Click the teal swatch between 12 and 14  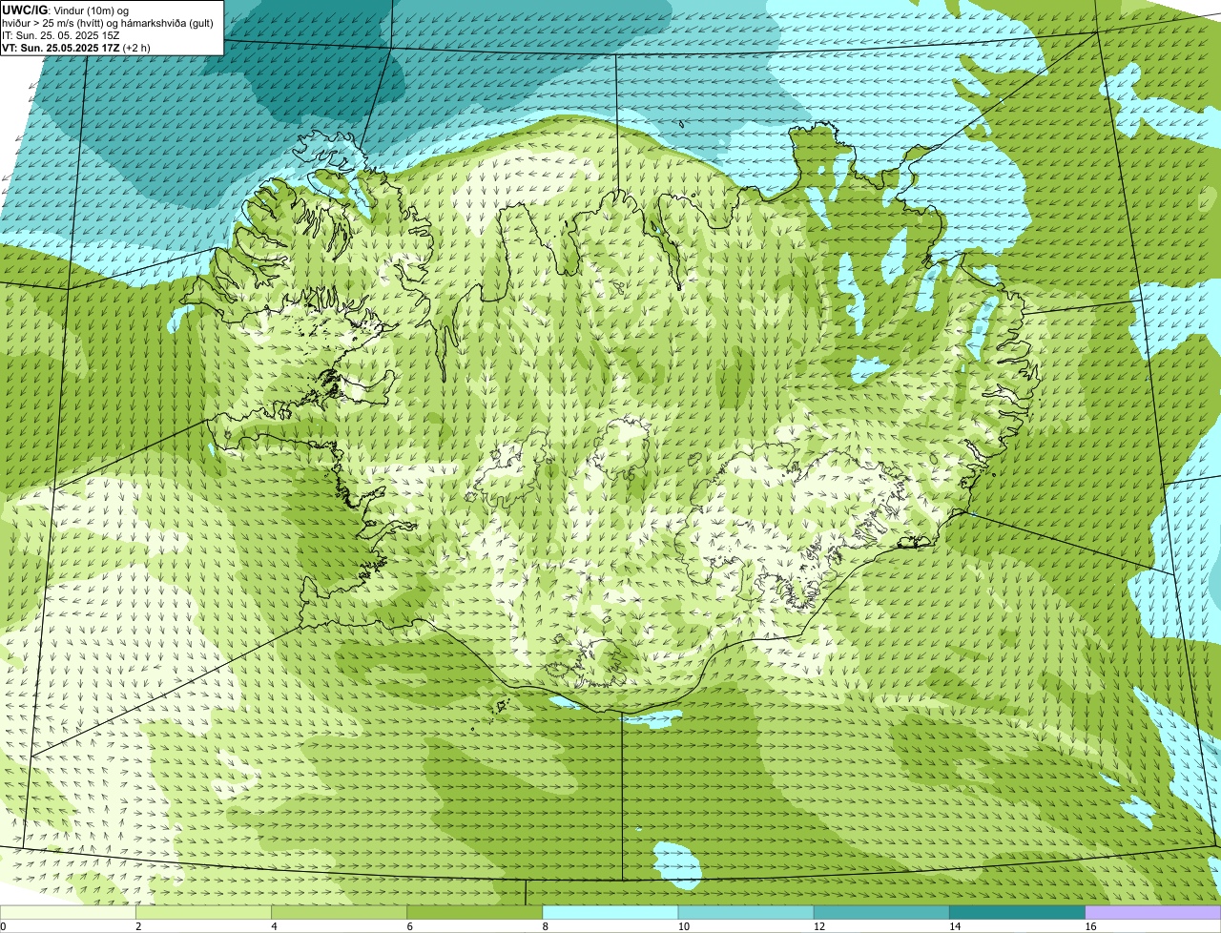point(881,913)
